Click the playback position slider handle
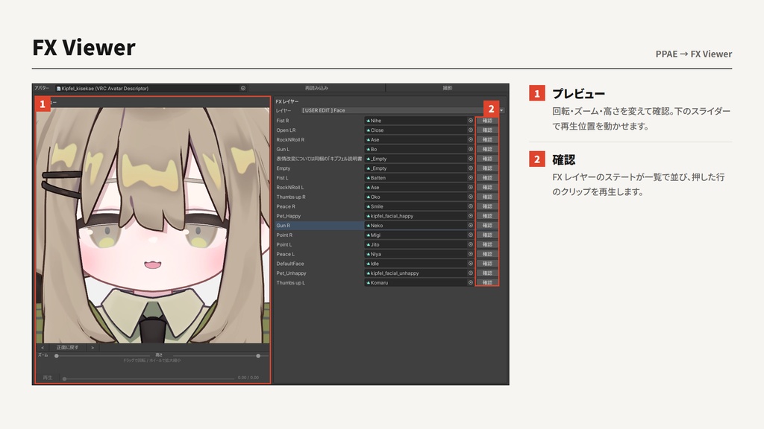The width and height of the screenshot is (764, 429). [64, 378]
